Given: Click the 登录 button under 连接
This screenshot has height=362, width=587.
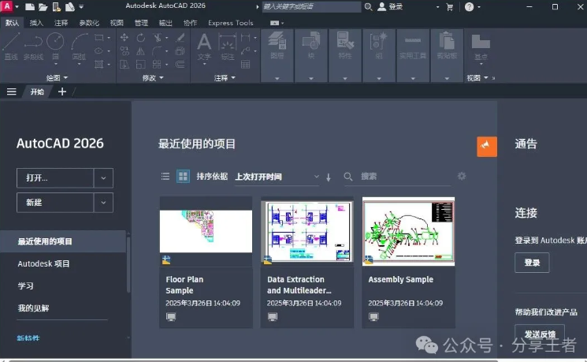Looking at the screenshot, I should pyautogui.click(x=532, y=263).
